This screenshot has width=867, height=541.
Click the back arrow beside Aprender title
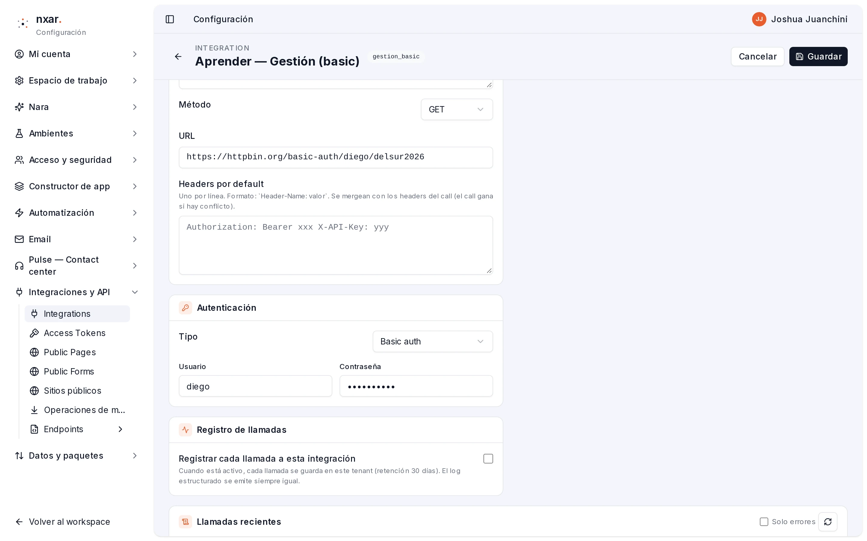178,57
